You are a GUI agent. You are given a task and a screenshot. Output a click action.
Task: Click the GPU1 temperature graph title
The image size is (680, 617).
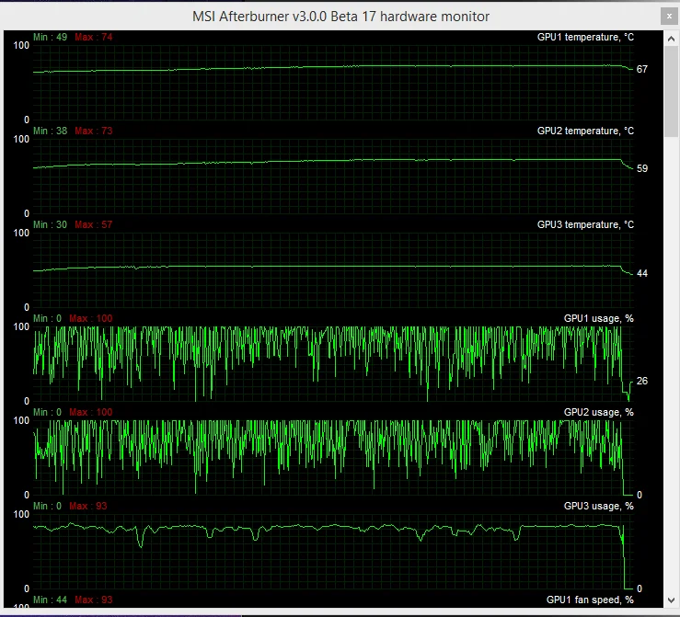[585, 38]
